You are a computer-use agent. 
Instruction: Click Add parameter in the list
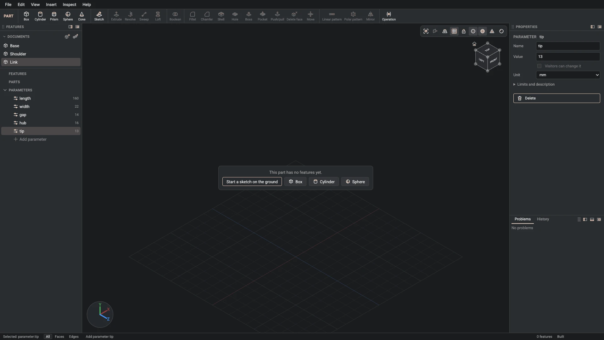coord(30,139)
